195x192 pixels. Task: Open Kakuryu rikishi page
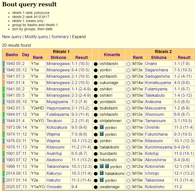pyautogui.click(x=54, y=173)
